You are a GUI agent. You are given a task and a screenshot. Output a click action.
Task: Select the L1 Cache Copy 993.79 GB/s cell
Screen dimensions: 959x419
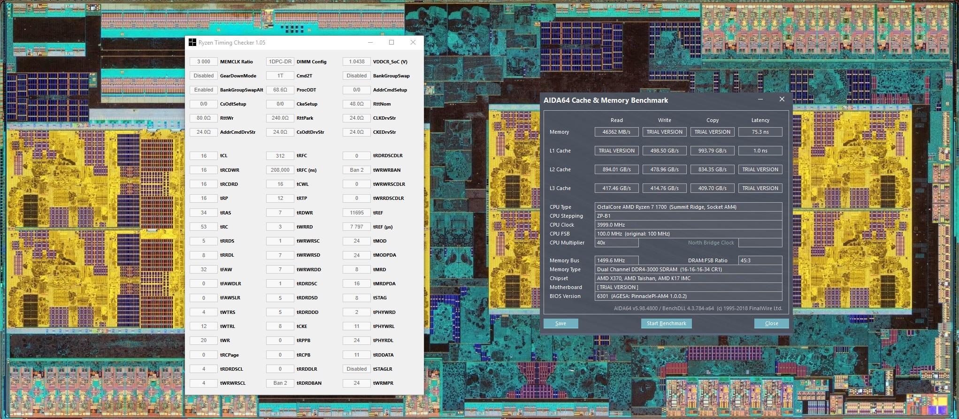coord(712,151)
